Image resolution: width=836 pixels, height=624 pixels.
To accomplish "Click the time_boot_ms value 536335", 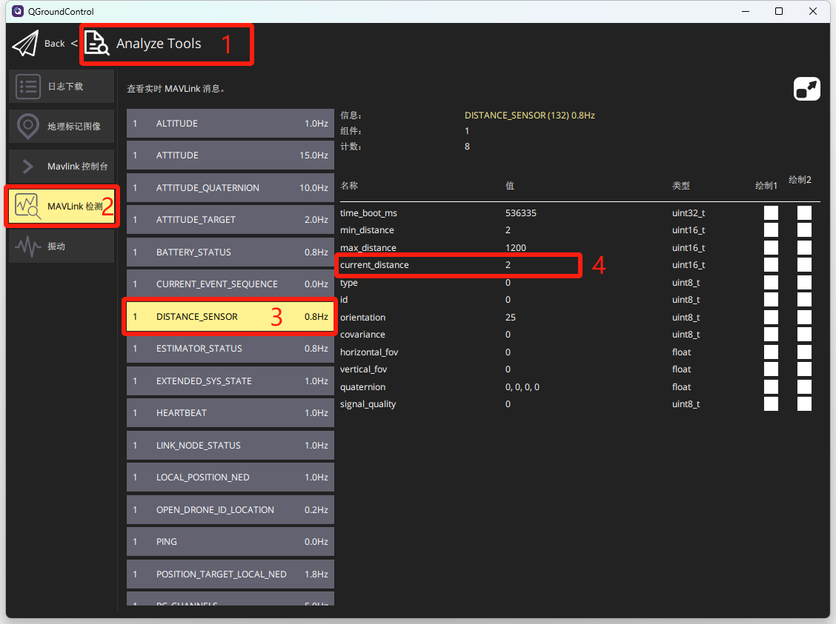I will click(x=521, y=213).
